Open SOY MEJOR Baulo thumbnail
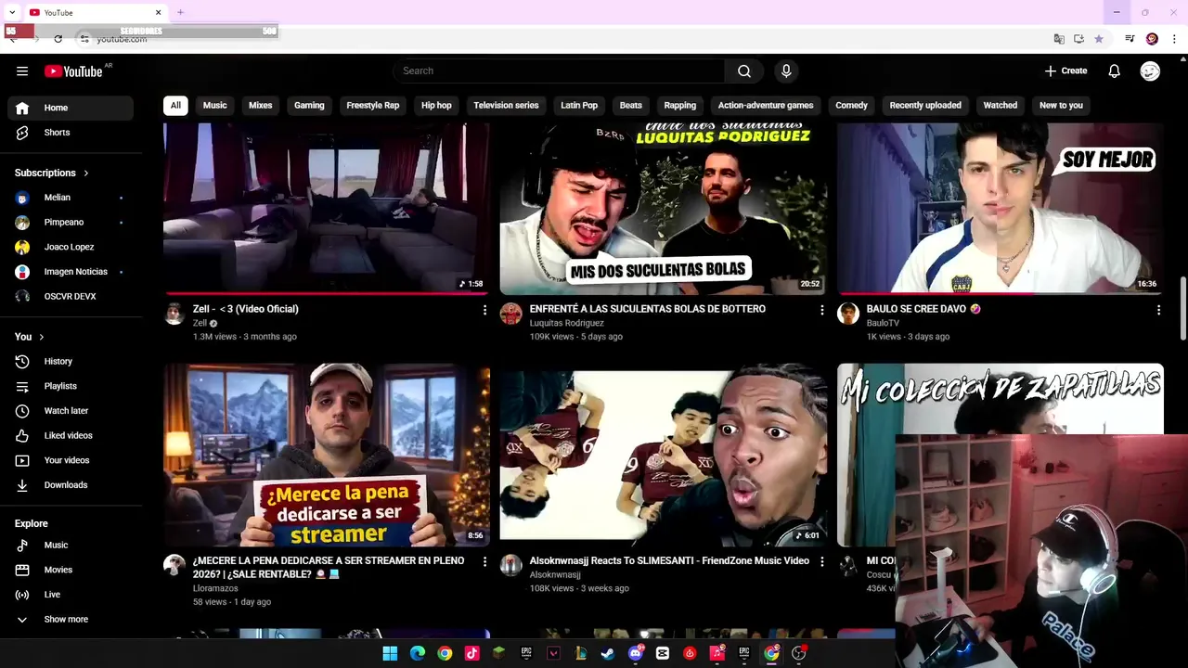The width and height of the screenshot is (1188, 668). coord(1001,209)
